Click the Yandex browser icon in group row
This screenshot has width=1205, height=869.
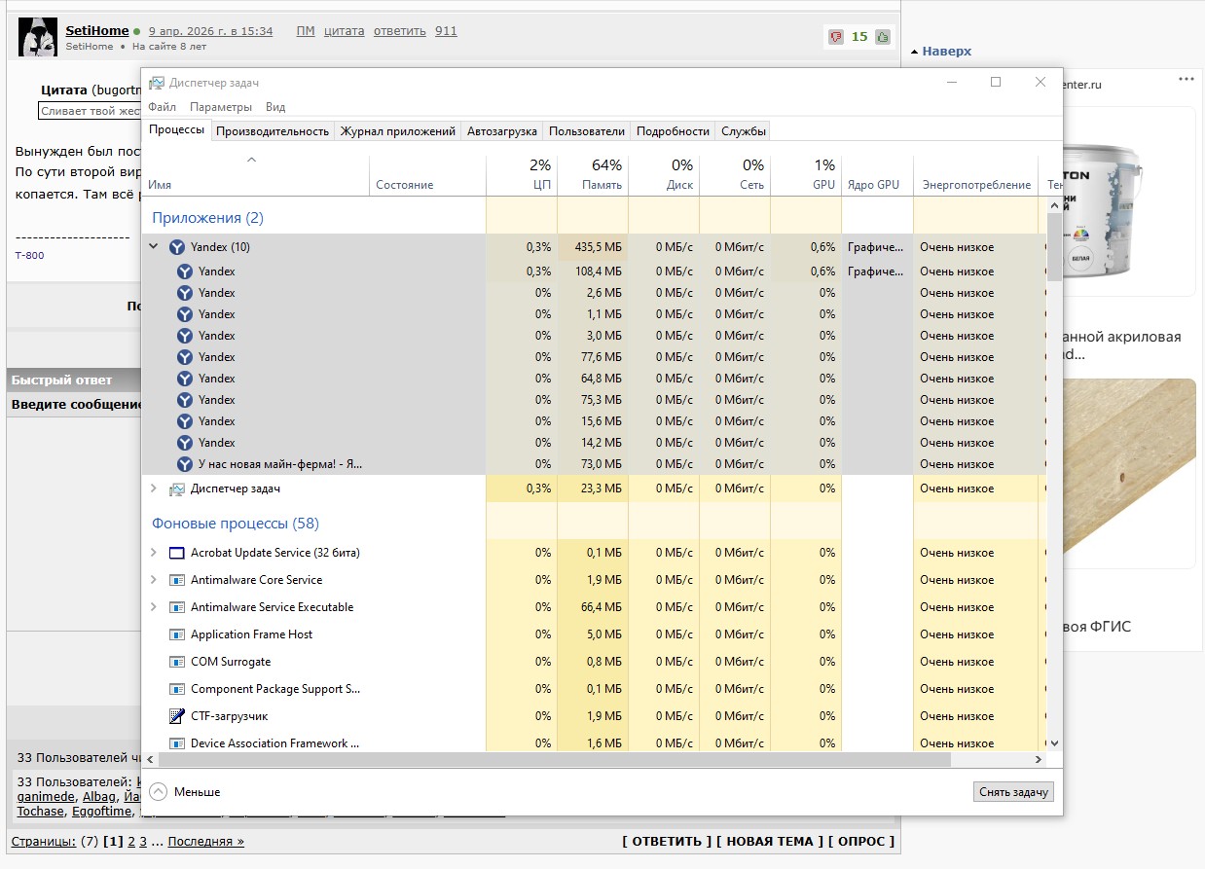point(176,247)
